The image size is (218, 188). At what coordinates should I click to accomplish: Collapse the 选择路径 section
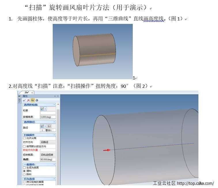tap(54, 122)
